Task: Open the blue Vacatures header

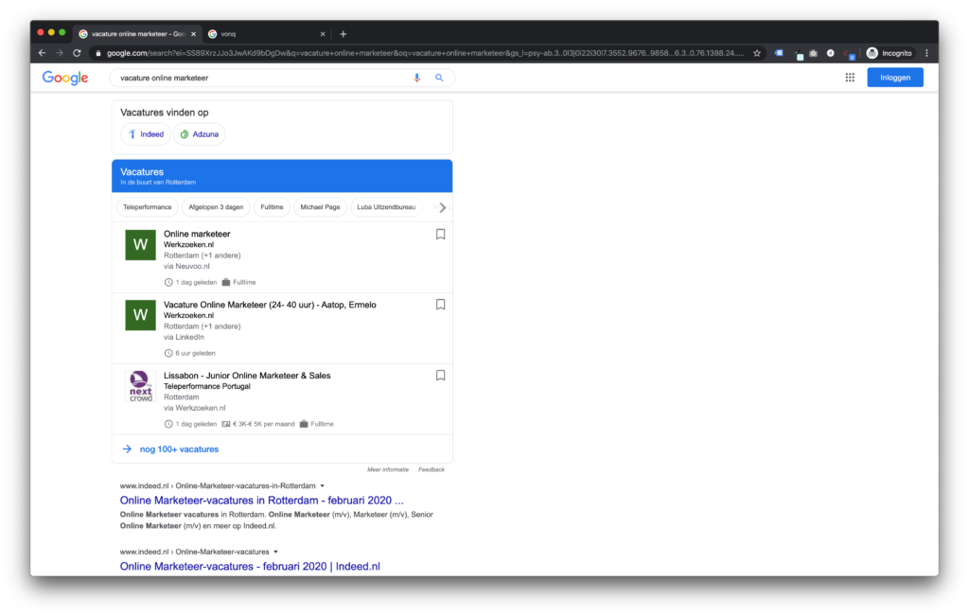Action: [282, 175]
